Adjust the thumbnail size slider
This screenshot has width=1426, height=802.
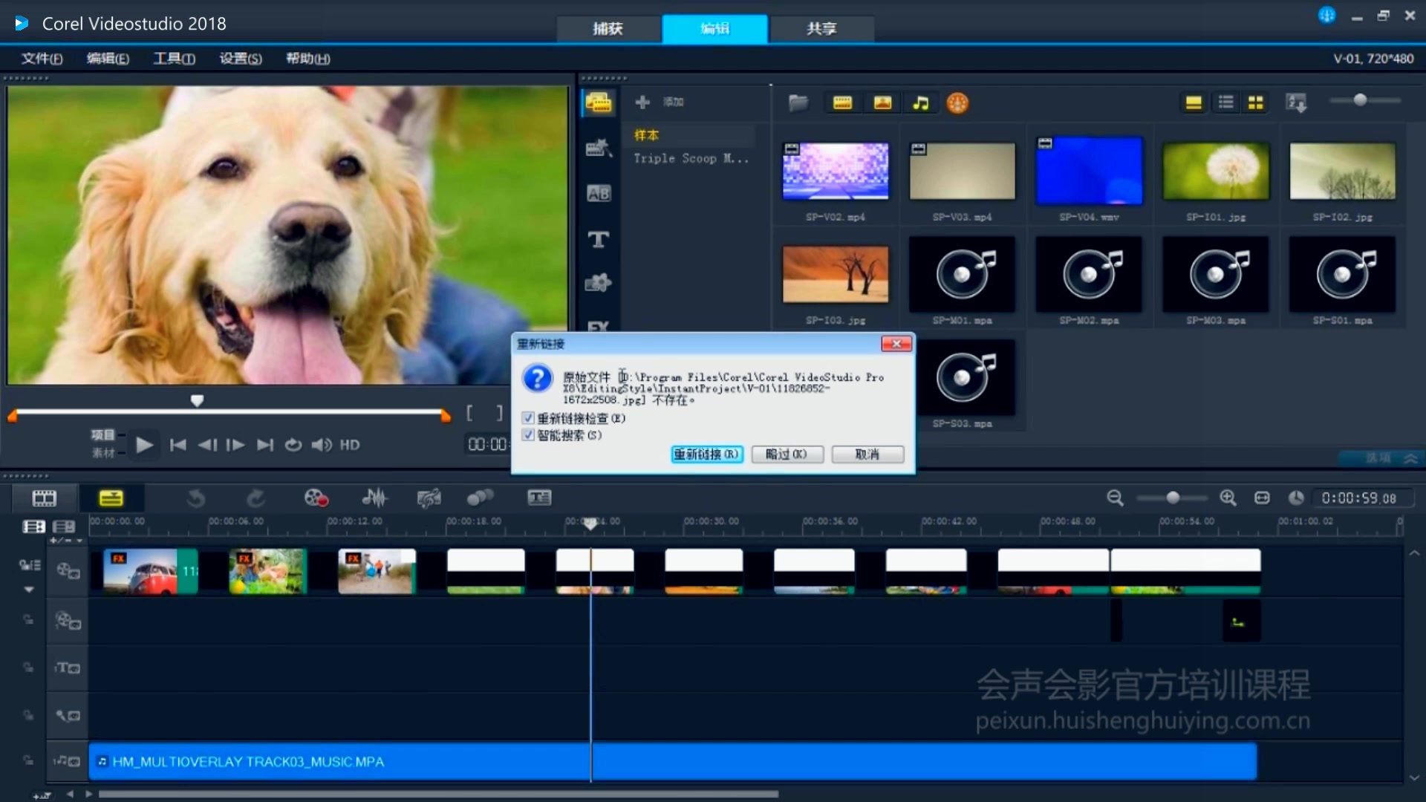[1360, 100]
